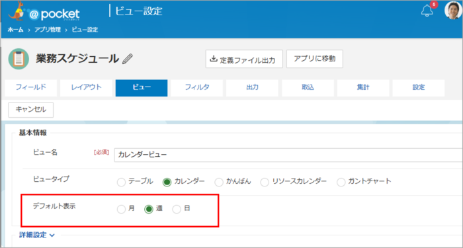Switch to the フィルタ tab
The width and height of the screenshot is (463, 248).
pos(197,88)
